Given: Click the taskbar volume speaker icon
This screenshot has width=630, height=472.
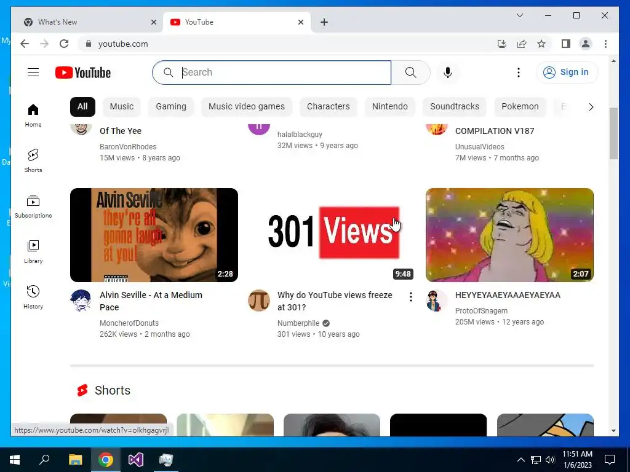Looking at the screenshot, I should [x=550, y=460].
